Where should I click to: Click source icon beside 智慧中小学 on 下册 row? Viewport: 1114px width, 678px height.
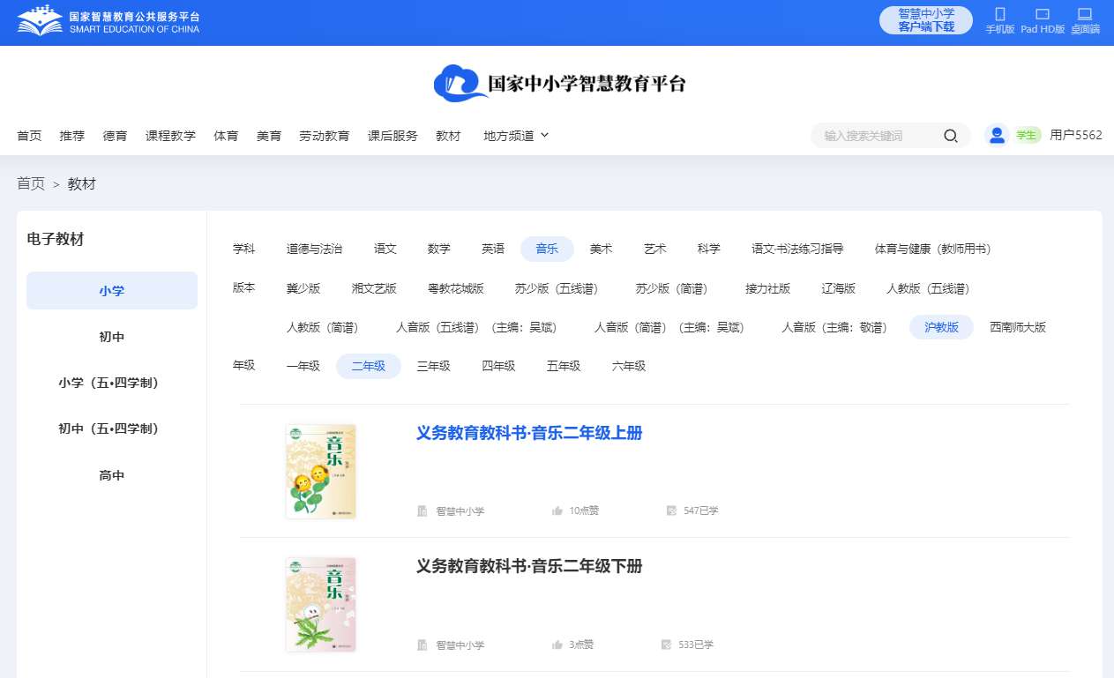coord(422,644)
